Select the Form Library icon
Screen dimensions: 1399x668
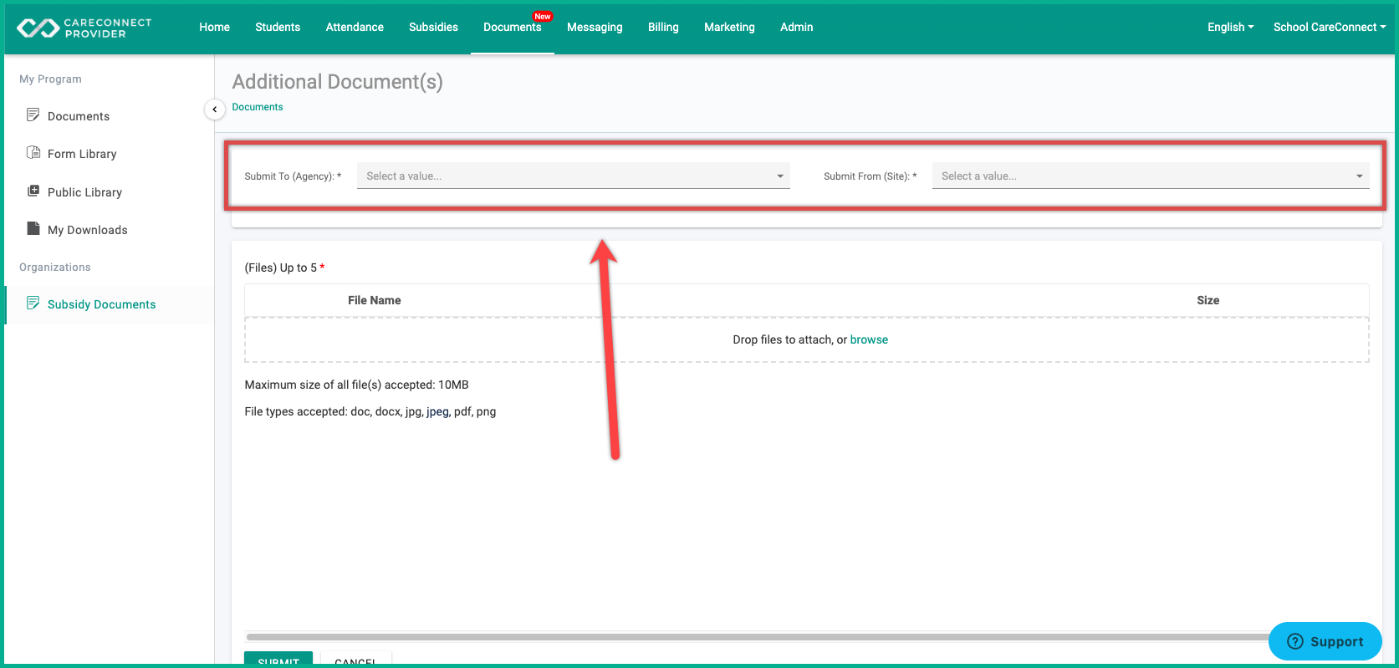[x=33, y=152]
